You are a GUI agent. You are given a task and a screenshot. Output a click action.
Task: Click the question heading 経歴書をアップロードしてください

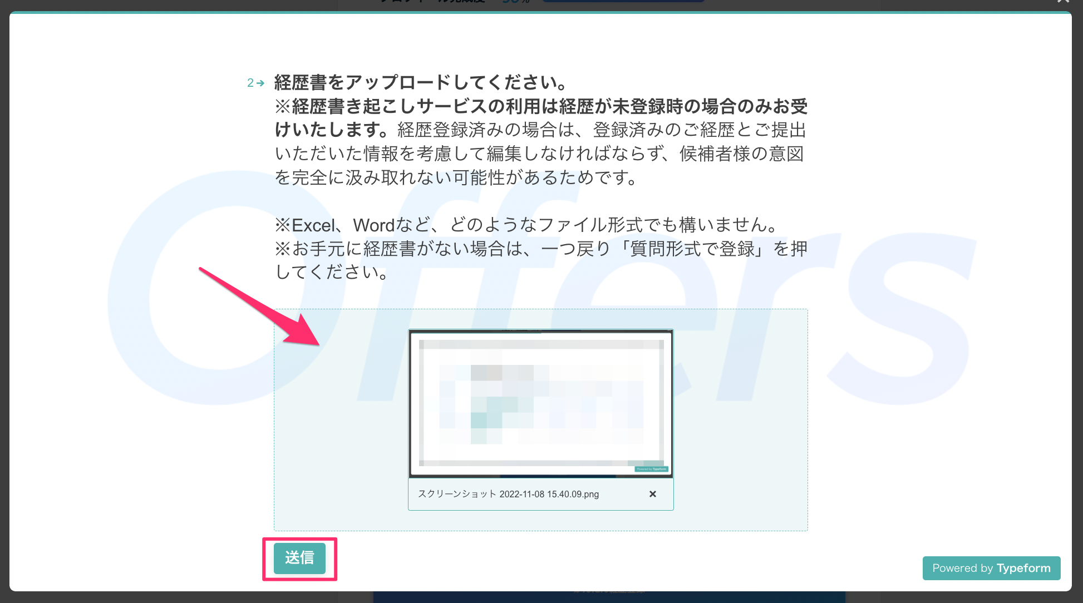(x=421, y=82)
